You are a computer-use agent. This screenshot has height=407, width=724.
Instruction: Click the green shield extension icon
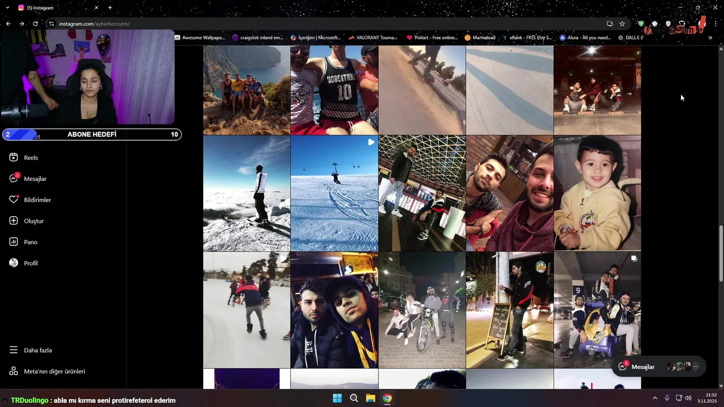pos(641,24)
